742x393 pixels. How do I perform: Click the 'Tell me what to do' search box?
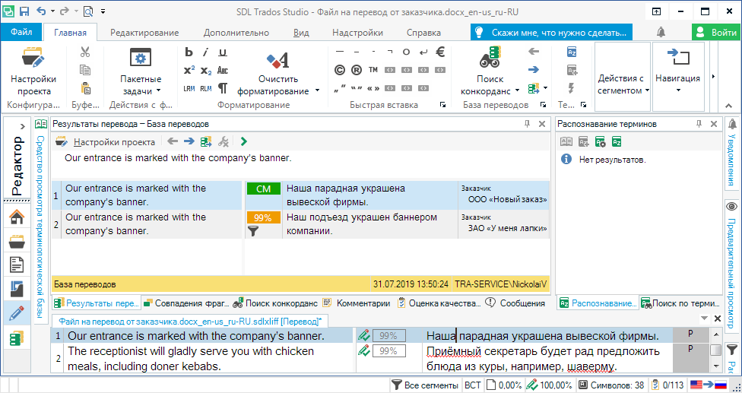point(552,33)
